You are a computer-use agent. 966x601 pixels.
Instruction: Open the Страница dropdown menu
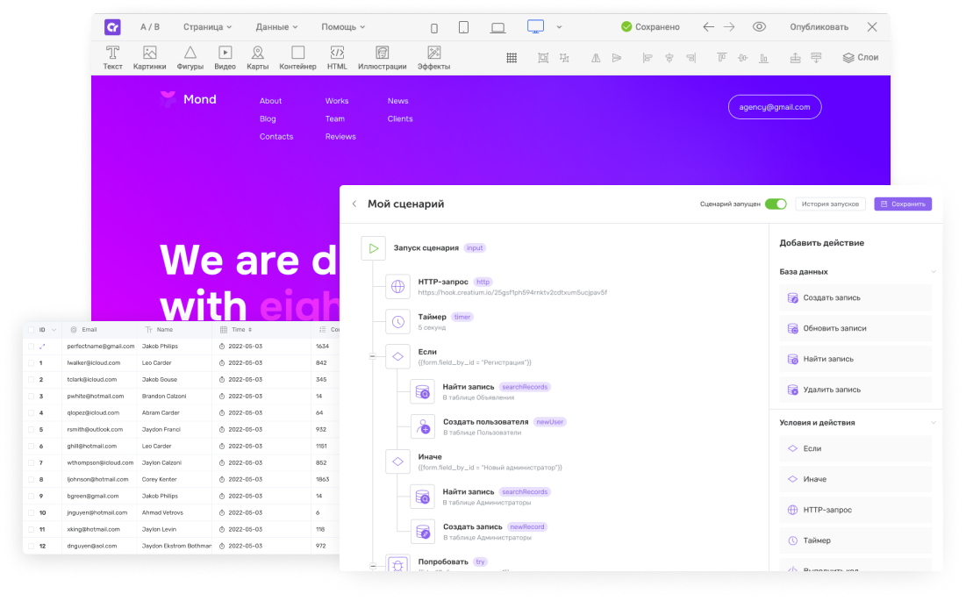pyautogui.click(x=208, y=27)
